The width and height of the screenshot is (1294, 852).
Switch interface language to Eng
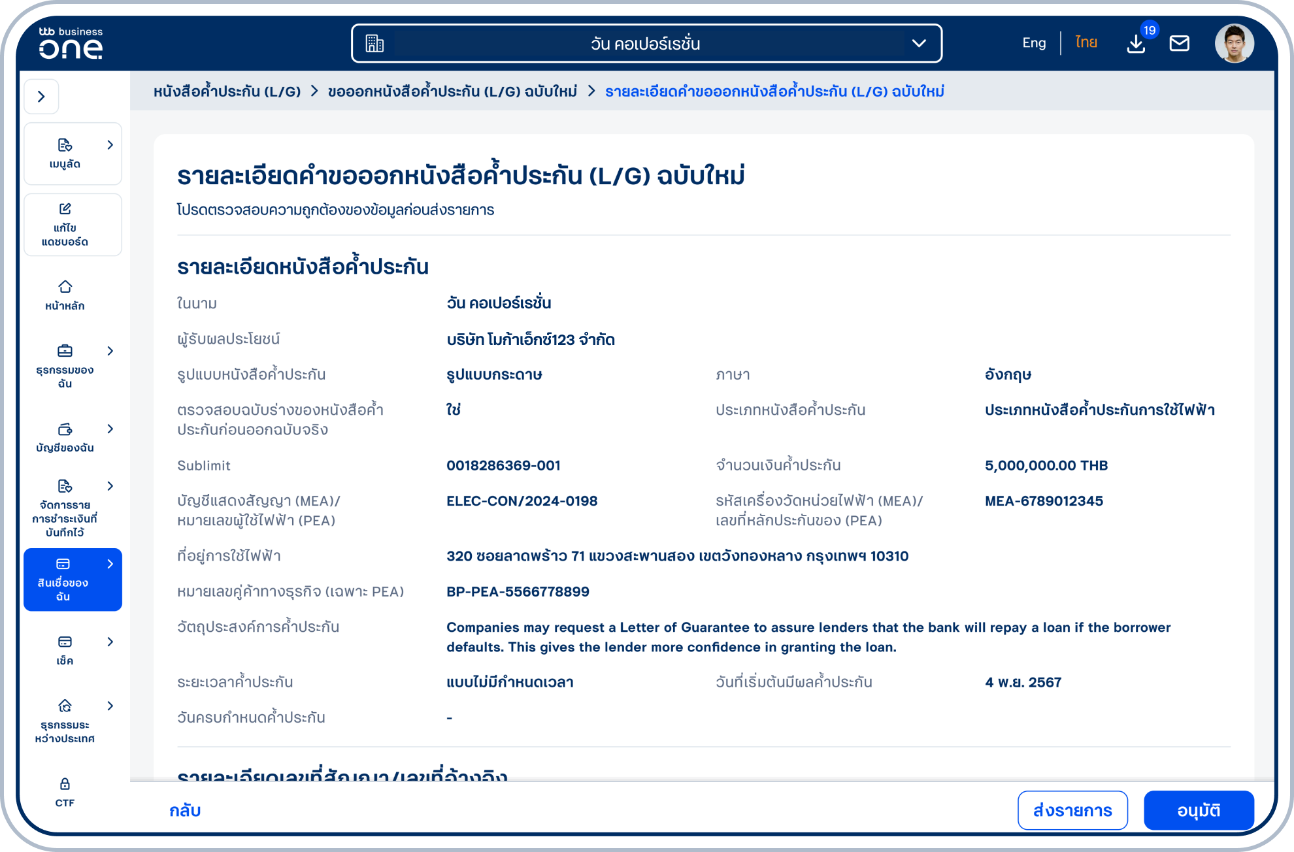point(1033,42)
